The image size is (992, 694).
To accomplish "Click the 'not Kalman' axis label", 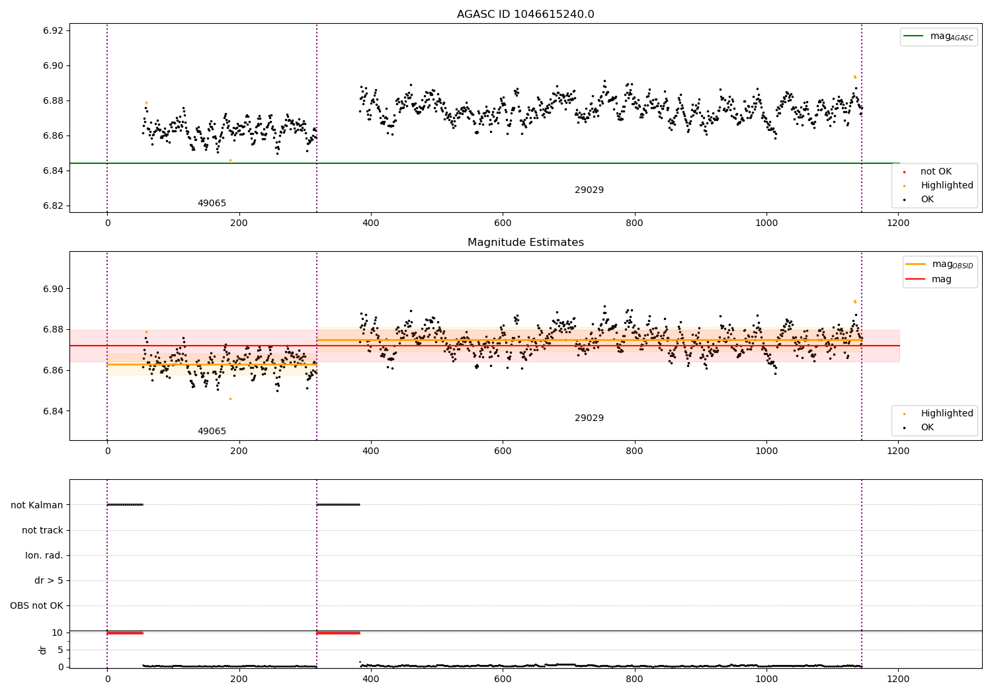I will 37,505.
